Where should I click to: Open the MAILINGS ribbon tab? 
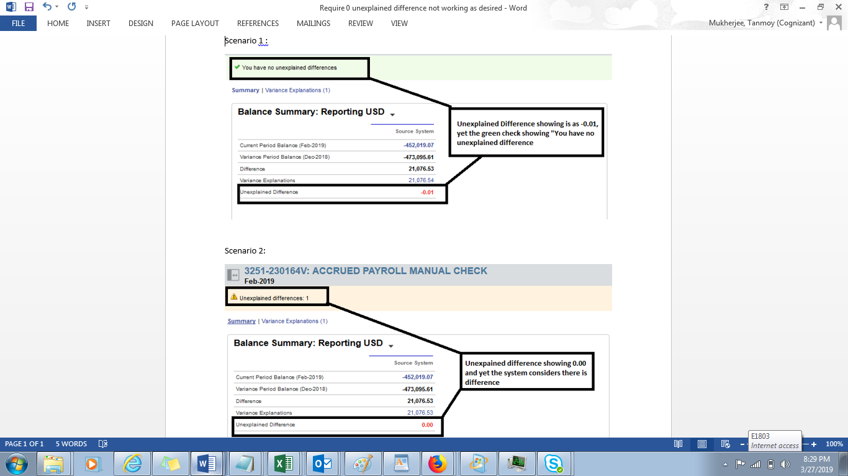click(313, 24)
